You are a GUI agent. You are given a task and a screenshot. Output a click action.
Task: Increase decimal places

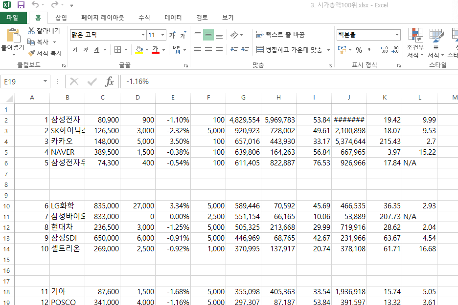[385, 50]
